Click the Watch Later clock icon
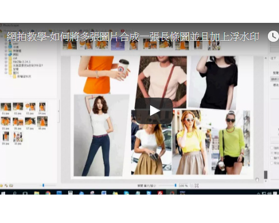This screenshot has width=279, height=223. pyautogui.click(x=273, y=36)
